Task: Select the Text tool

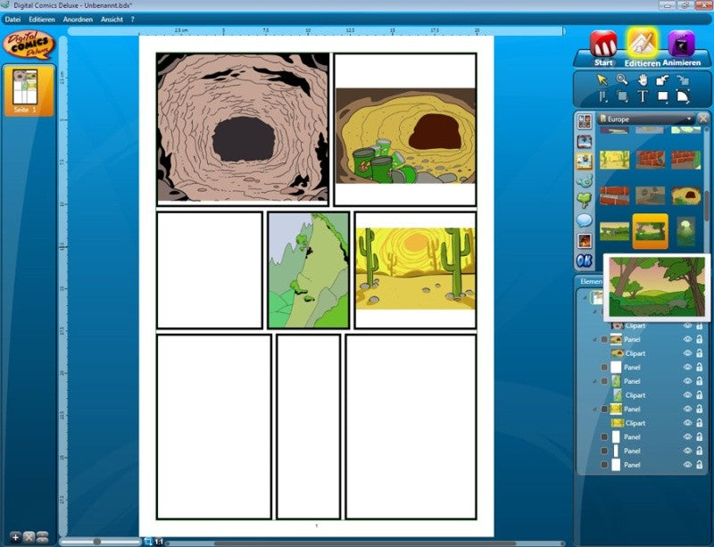Action: pos(642,96)
